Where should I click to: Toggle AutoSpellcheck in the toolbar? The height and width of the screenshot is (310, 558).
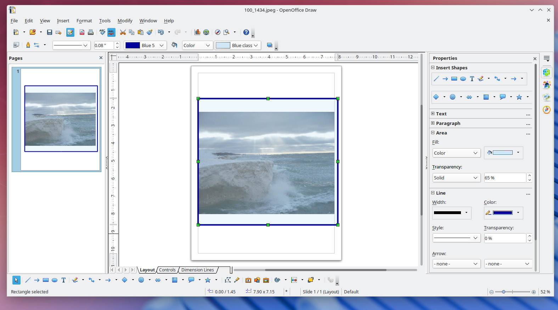coord(111,32)
